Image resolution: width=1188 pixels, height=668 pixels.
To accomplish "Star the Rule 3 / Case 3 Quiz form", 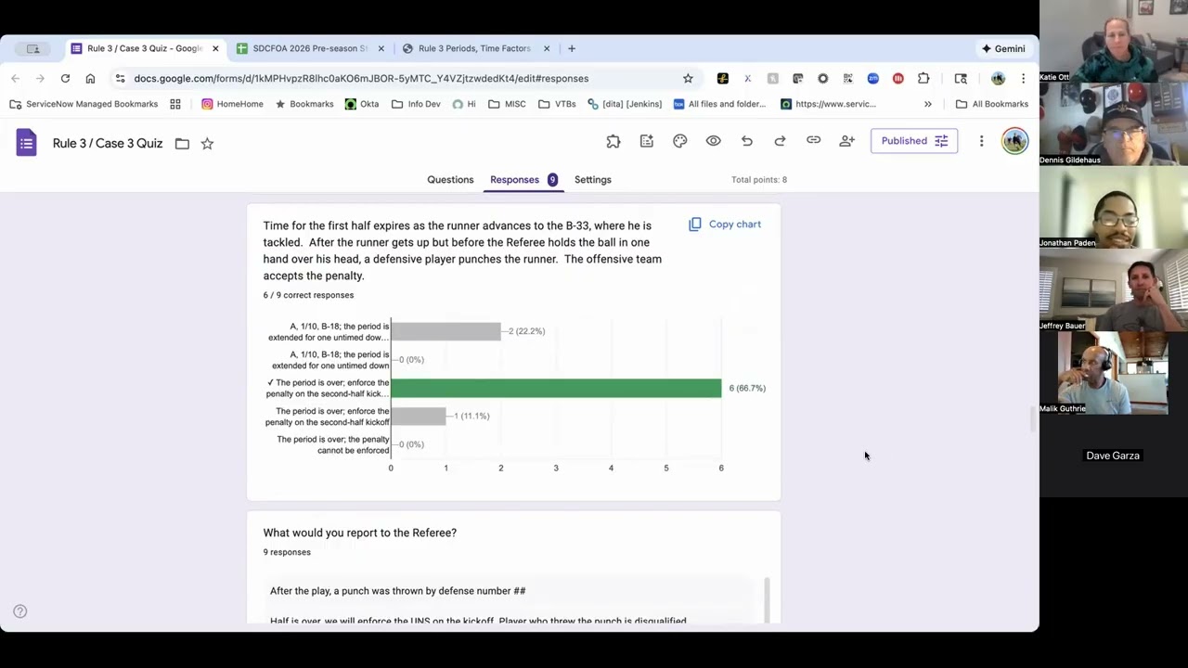I will click(x=207, y=143).
